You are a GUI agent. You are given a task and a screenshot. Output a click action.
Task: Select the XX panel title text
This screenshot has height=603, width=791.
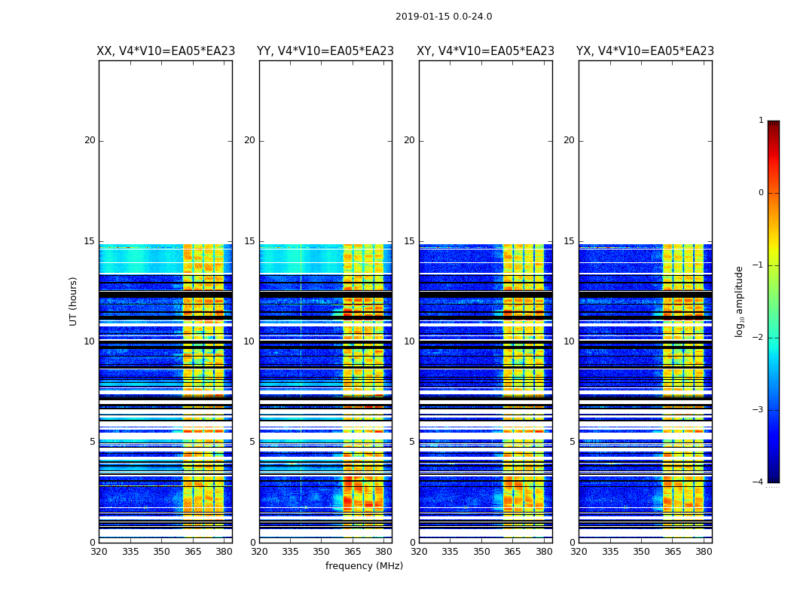(x=166, y=51)
